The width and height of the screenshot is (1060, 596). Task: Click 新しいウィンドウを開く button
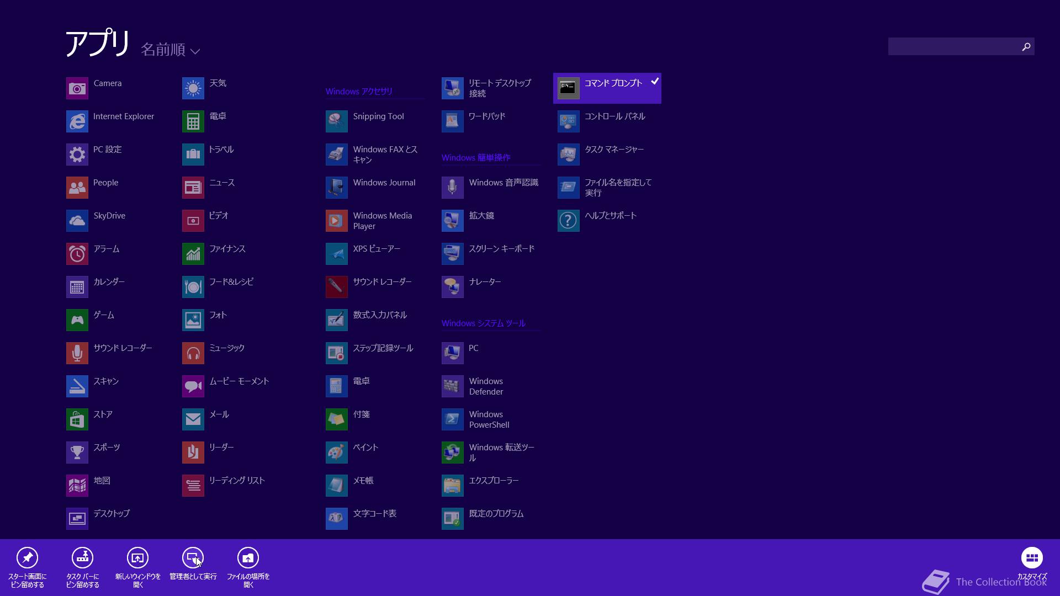[x=137, y=568]
